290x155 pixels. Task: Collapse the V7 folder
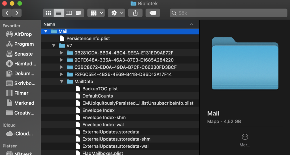point(54,46)
